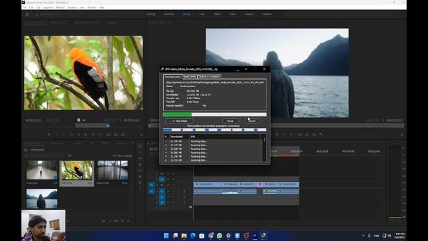Click the Insert button in Source monitor
This screenshot has height=241, width=428.
click(x=108, y=135)
